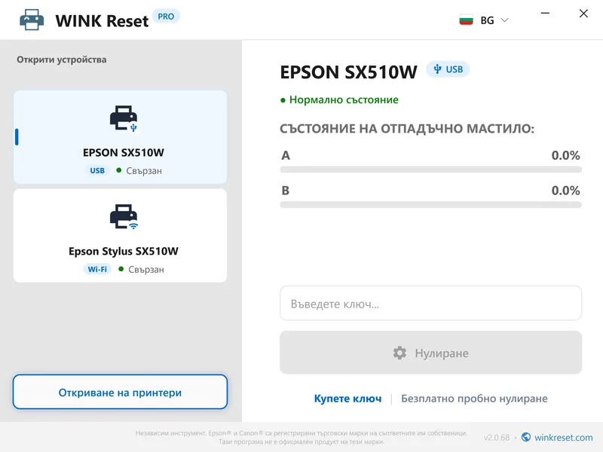Click the v2.0.68 version text
This screenshot has width=603, height=452.
pos(497,438)
